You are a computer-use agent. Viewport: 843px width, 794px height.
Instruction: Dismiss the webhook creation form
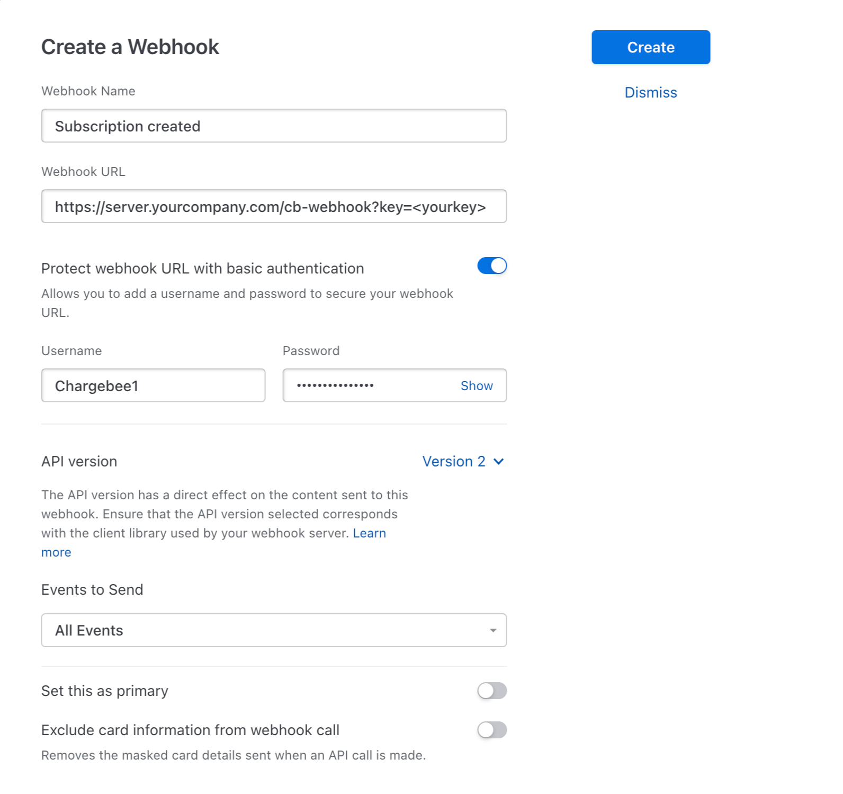click(650, 93)
